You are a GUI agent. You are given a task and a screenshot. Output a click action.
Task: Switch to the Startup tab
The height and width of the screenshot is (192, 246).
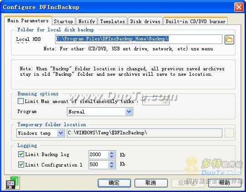(63, 21)
